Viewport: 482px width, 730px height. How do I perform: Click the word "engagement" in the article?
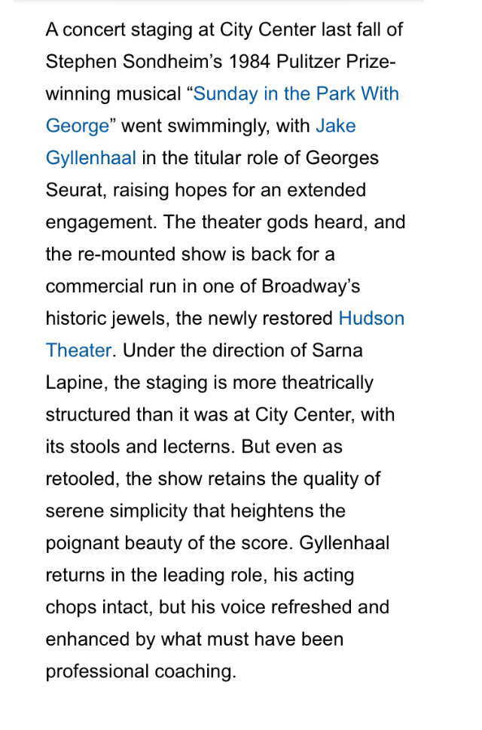point(99,222)
